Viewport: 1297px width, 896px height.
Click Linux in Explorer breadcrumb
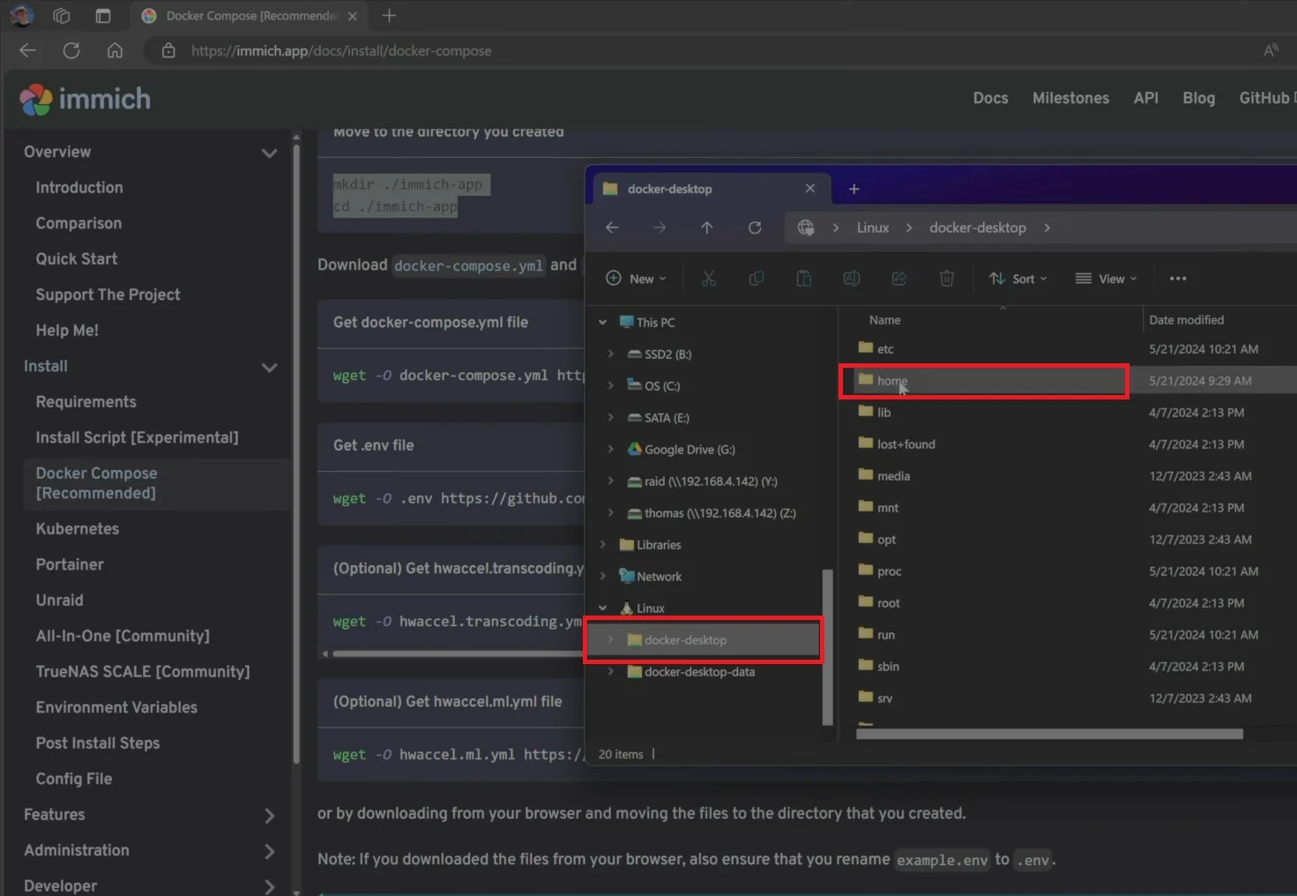coord(873,228)
